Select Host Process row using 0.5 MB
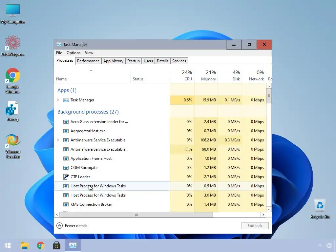 (x=210, y=186)
